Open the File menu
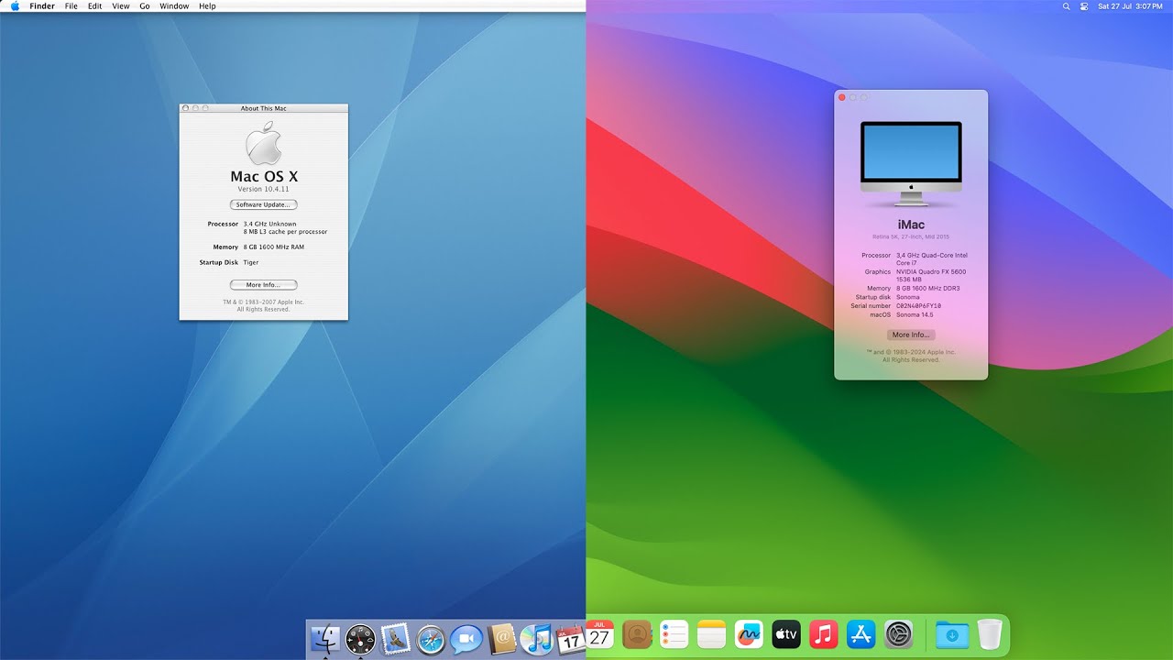This screenshot has width=1173, height=660. tap(71, 5)
